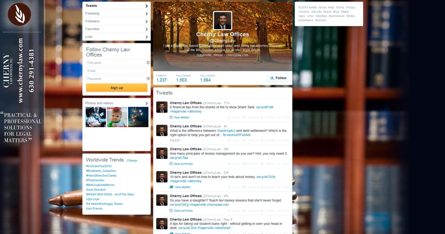Viewport: 445px width, 234px height.
Task: Click the avatar on the 24h tweet
Action: pyautogui.click(x=162, y=200)
